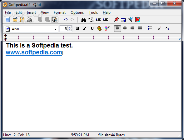Click the grayed Copy icon
Screen dimensions: 184x140
(x=47, y=20)
